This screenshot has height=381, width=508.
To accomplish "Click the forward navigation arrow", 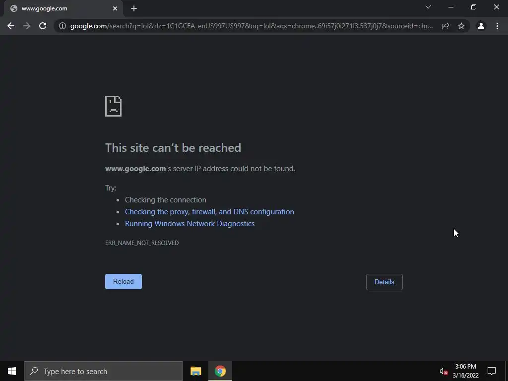I will 27,26.
